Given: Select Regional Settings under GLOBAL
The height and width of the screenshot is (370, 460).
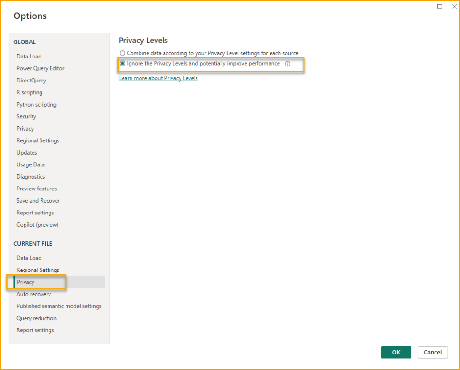Looking at the screenshot, I should click(x=38, y=140).
